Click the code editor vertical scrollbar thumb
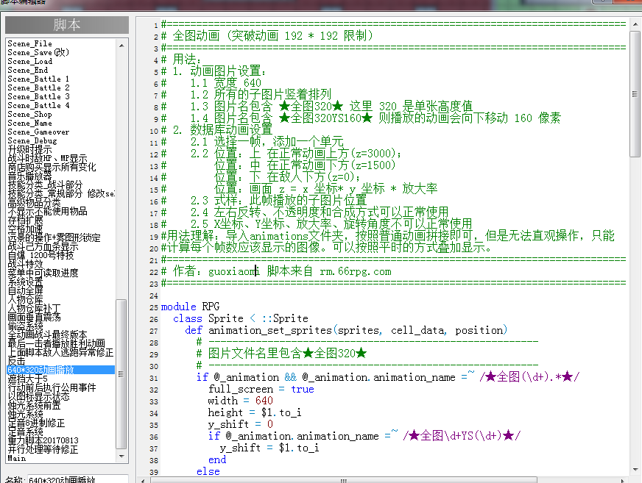This screenshot has height=483, width=642. 635,93
